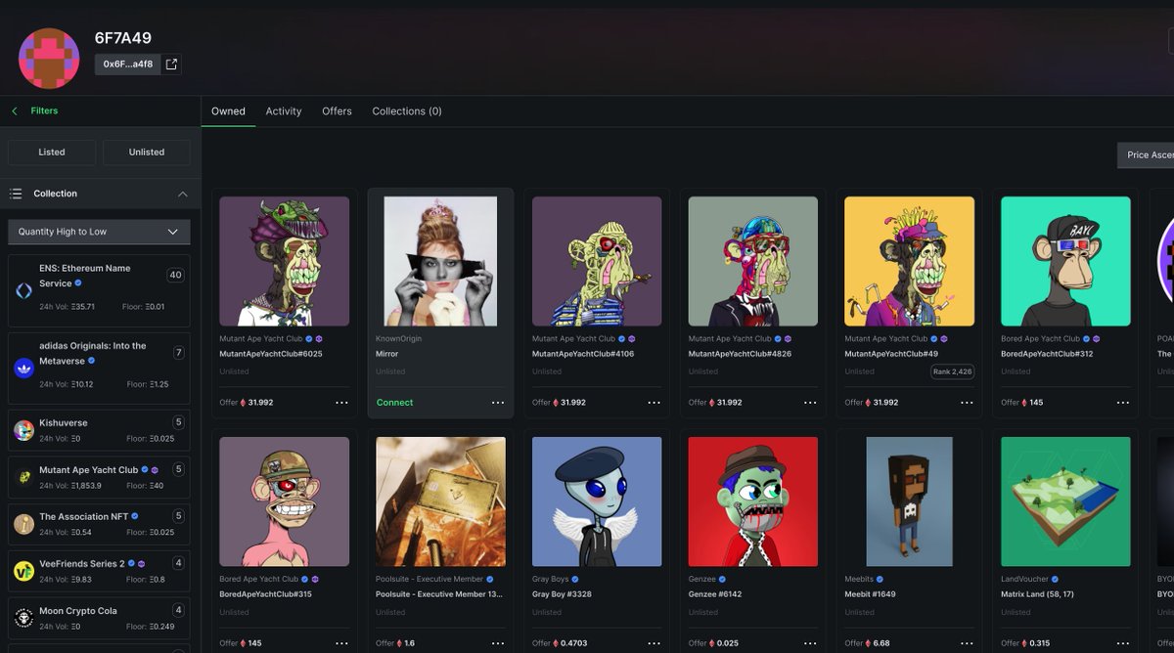
Task: Open the Genzee #6142 thumbnail
Action: click(x=753, y=501)
